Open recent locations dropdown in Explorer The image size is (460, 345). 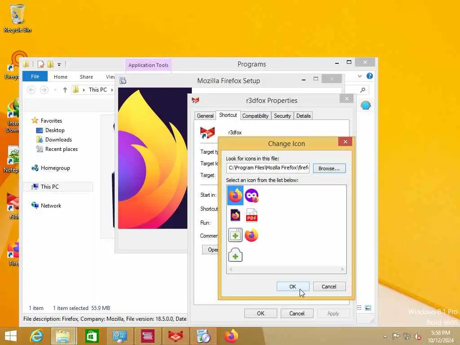pyautogui.click(x=55, y=90)
